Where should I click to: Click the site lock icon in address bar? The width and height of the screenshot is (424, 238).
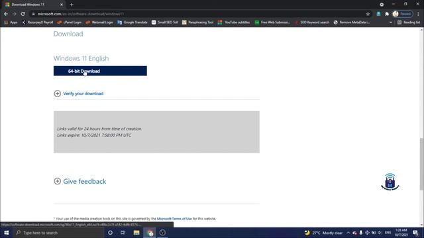pyautogui.click(x=33, y=14)
